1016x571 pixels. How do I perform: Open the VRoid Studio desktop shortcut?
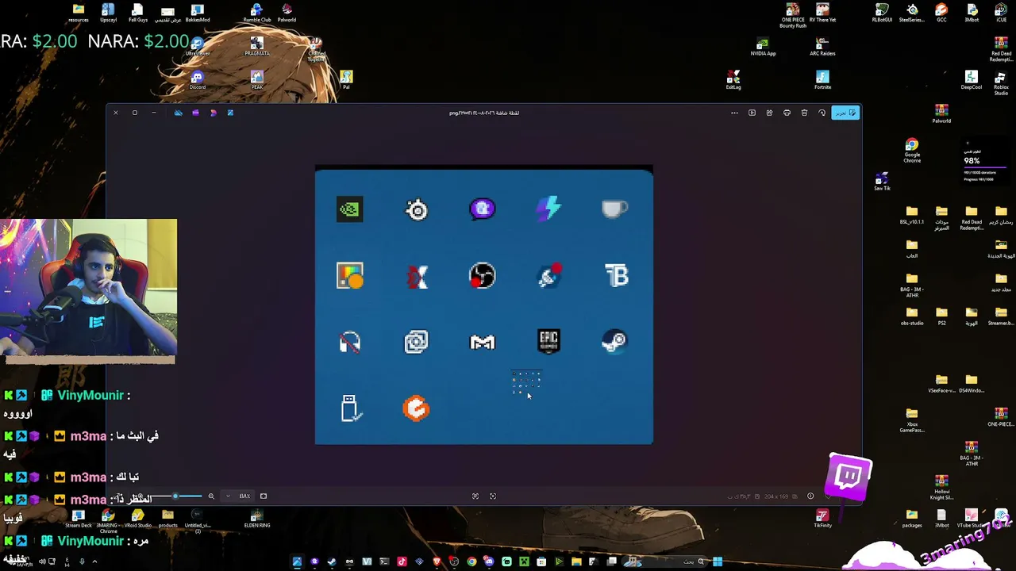138,519
